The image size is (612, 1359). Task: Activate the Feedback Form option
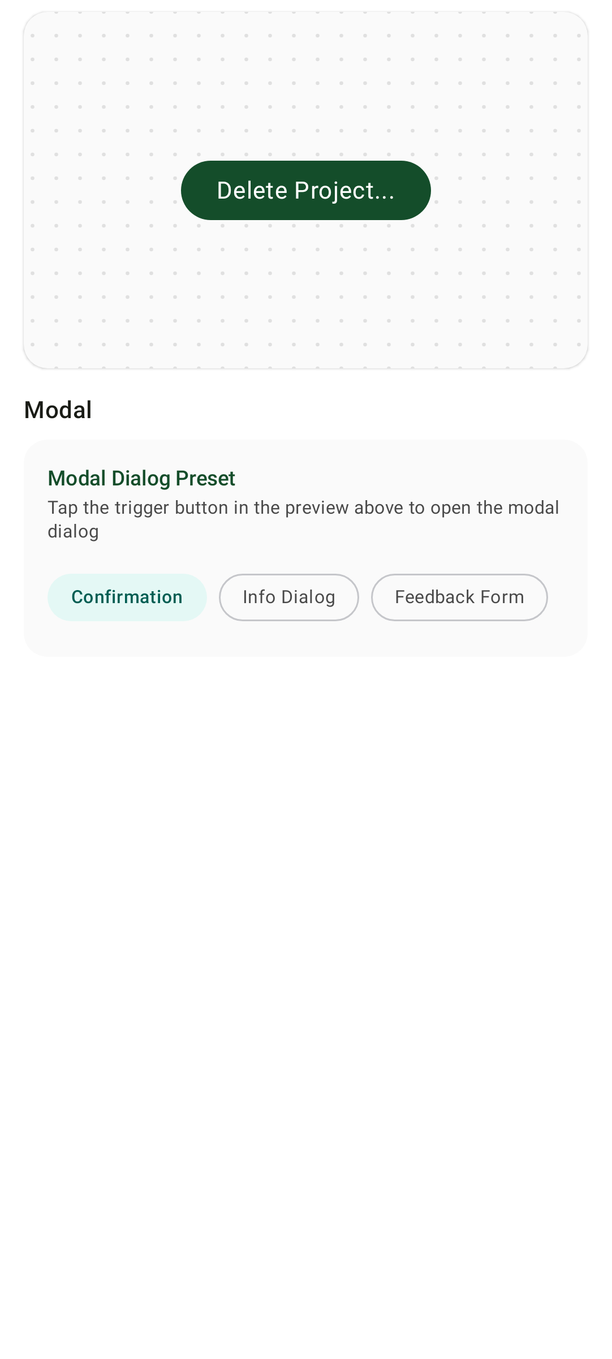(459, 597)
